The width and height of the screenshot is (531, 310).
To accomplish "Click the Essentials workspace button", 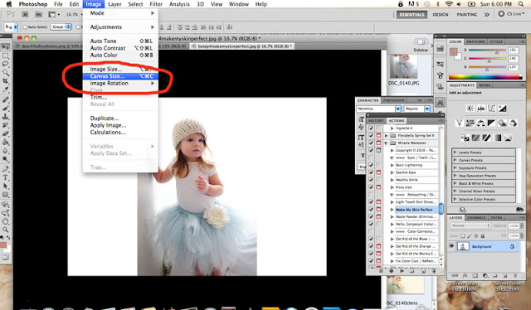I will (412, 15).
